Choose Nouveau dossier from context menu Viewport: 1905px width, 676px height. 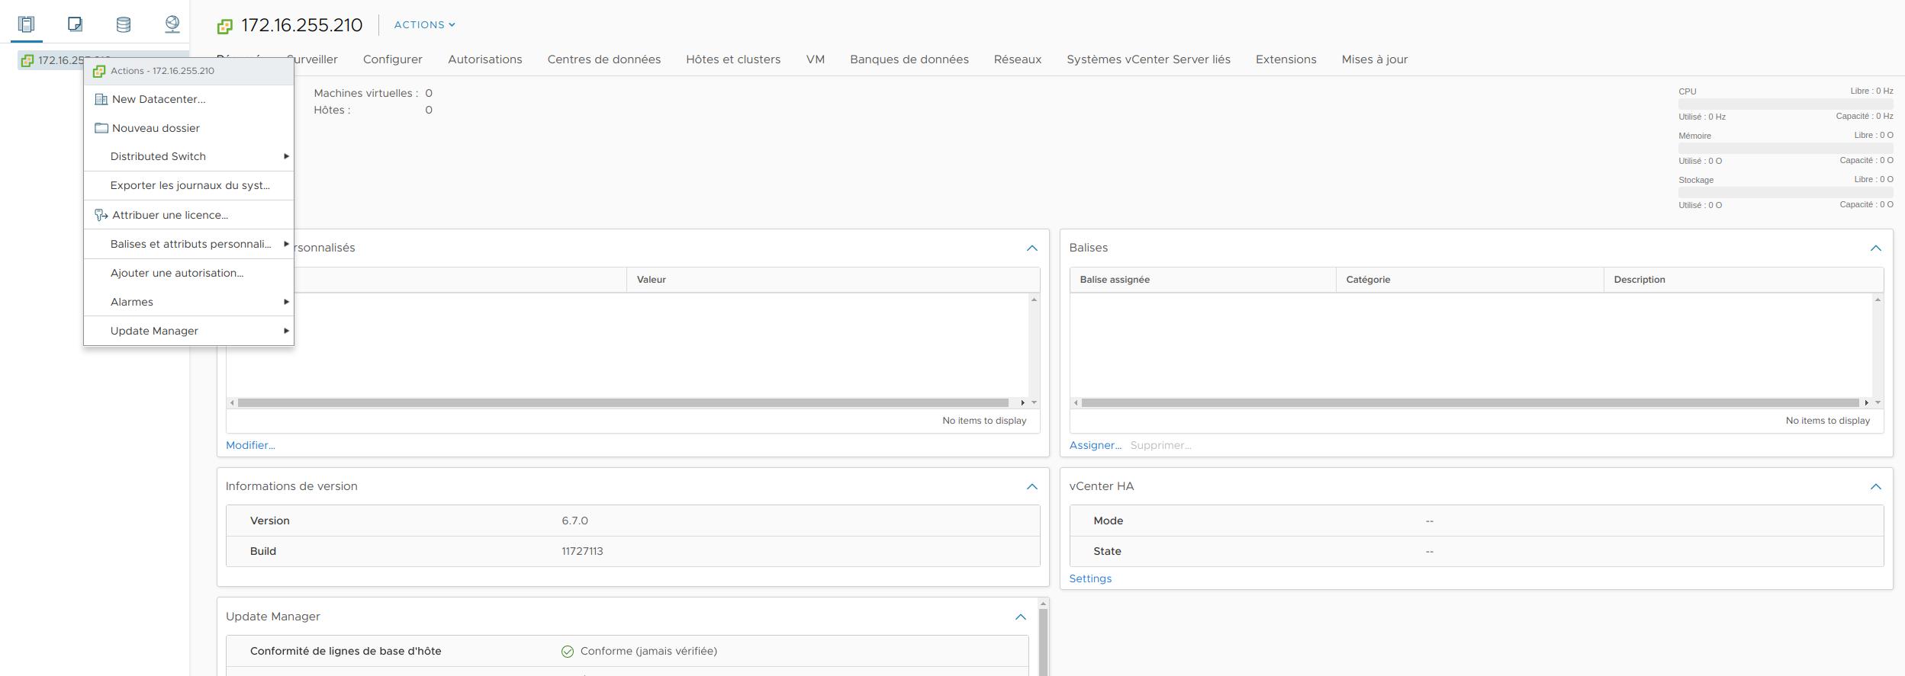pyautogui.click(x=188, y=128)
